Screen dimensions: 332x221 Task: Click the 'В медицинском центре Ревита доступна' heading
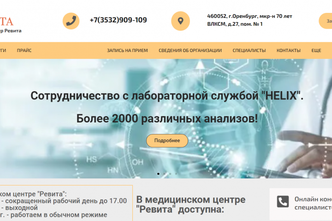(x=190, y=204)
